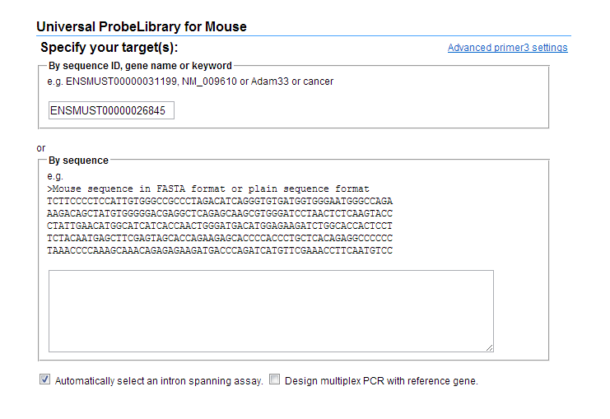Click the example sequence line starting AAGACAGCTATG
This screenshot has width=610, height=419.
pyautogui.click(x=220, y=213)
